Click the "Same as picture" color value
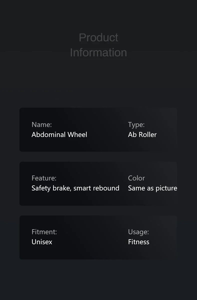The image size is (197, 300). pos(153,188)
